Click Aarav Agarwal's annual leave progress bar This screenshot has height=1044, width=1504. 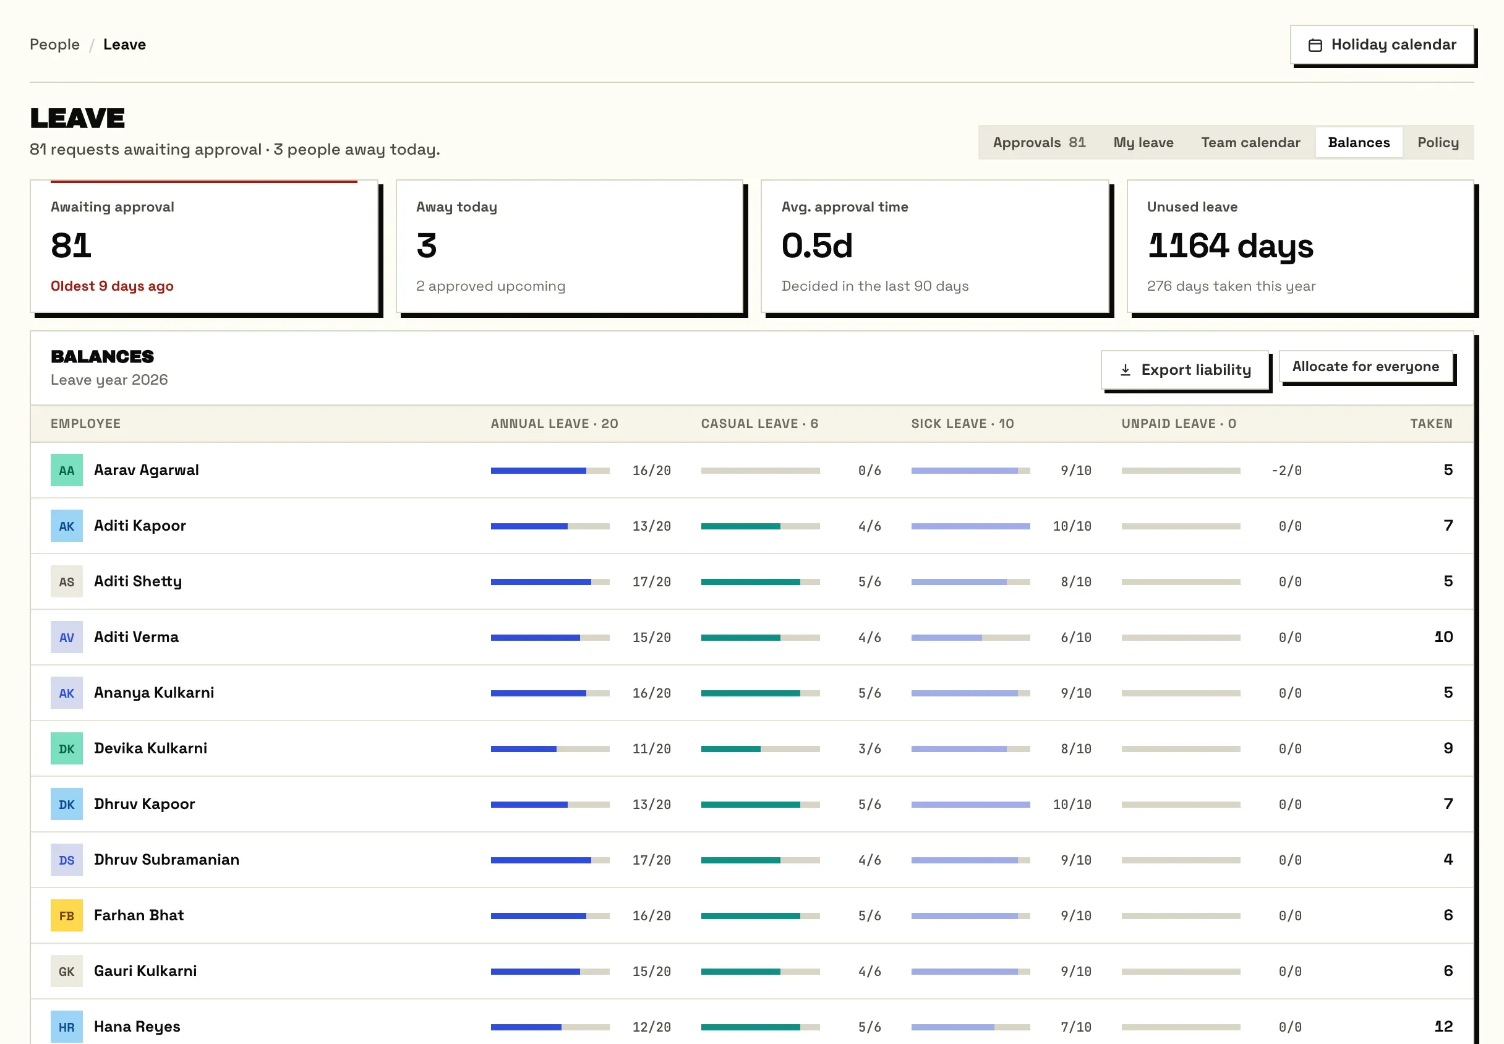click(550, 471)
